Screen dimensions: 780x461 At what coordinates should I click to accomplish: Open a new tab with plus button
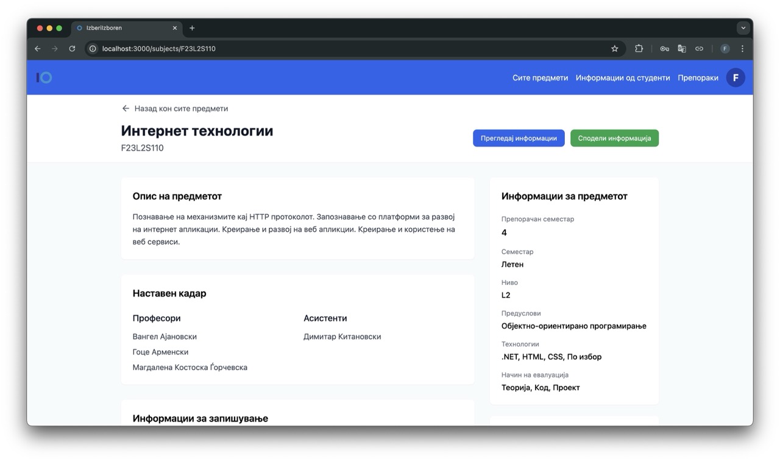(192, 28)
